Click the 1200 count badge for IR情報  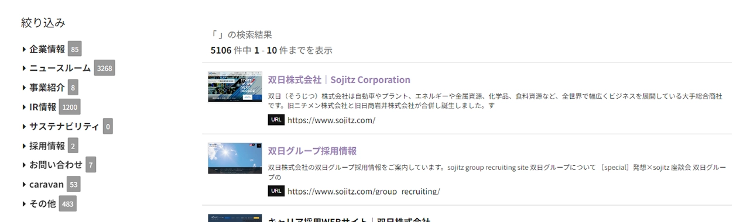(x=70, y=107)
